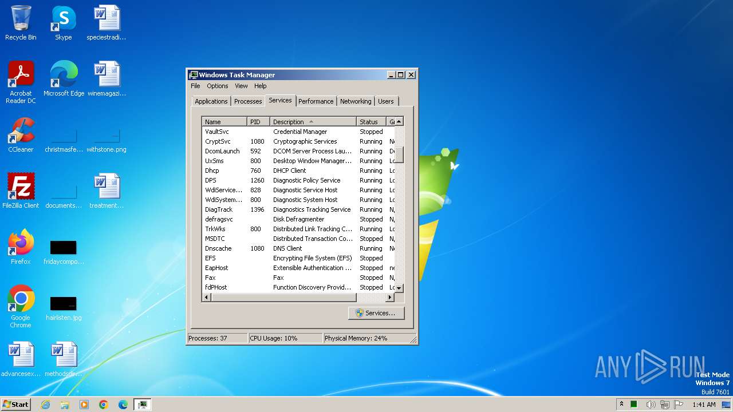The width and height of the screenshot is (733, 412).
Task: Sort services by Status column
Action: 372,122
